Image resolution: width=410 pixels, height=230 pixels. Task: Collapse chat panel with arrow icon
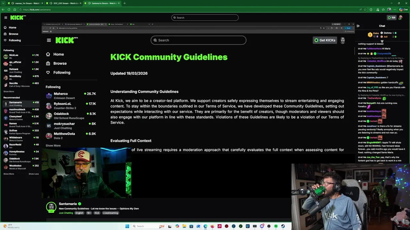[x=358, y=26]
